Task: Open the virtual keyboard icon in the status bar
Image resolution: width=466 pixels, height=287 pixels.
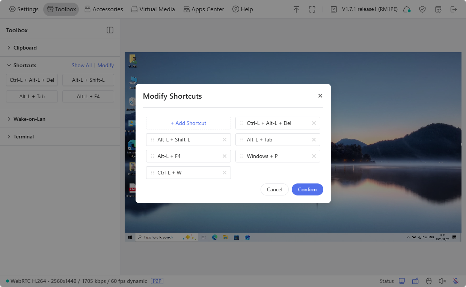Action: (415, 281)
